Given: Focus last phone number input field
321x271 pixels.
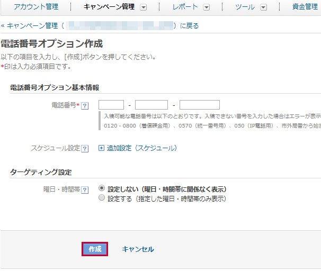Looking at the screenshot, I should 199,105.
